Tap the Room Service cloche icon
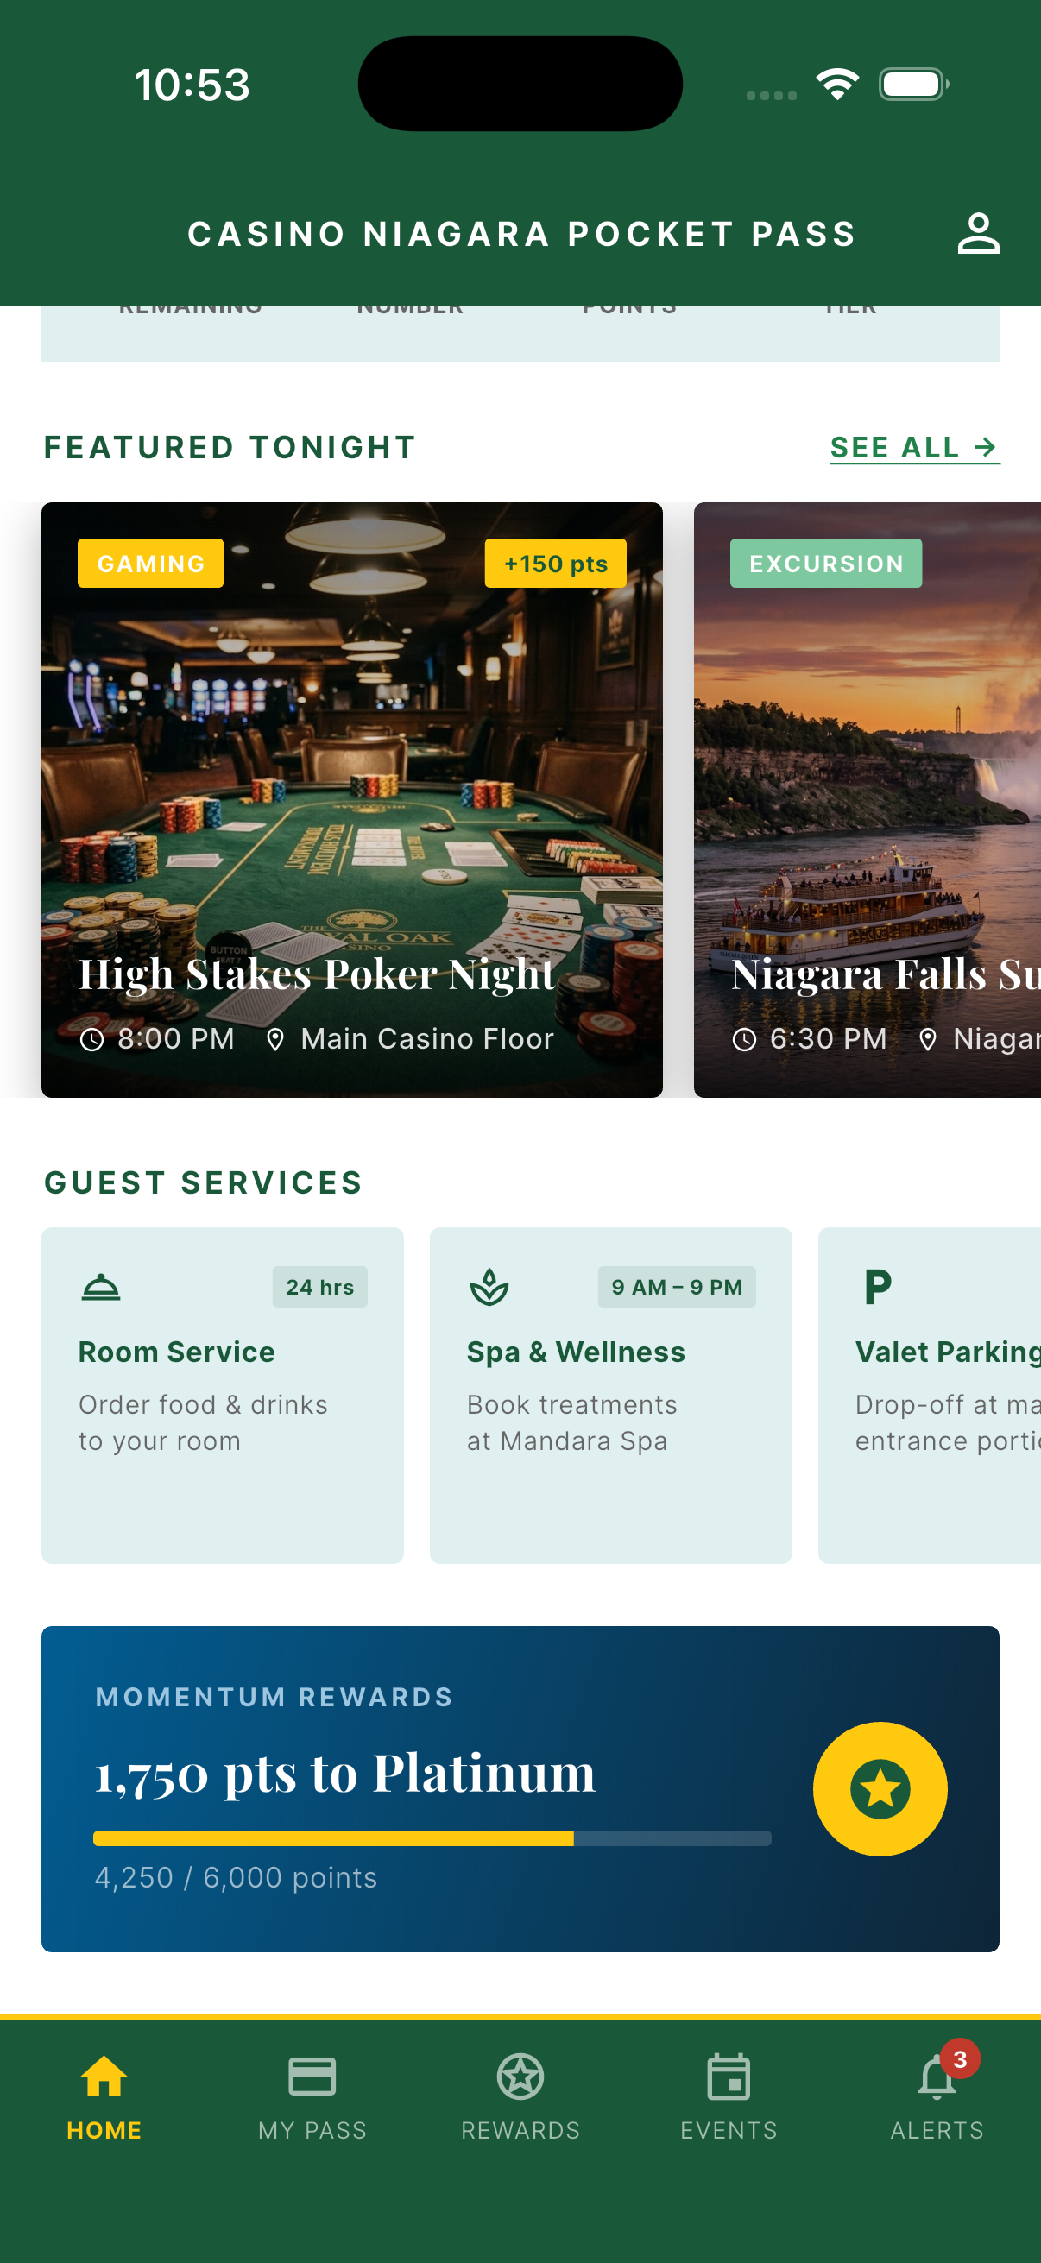The image size is (1041, 2263). point(101,1287)
